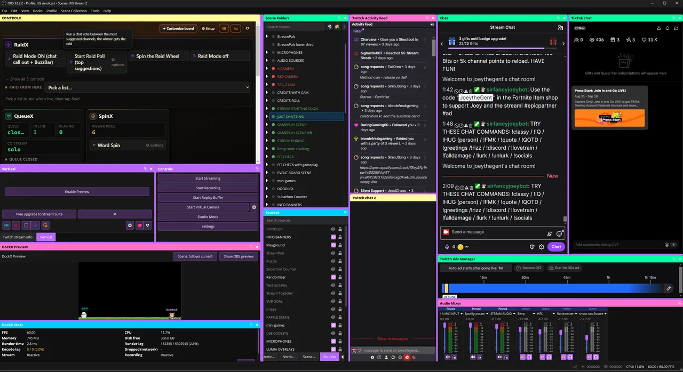Mute the shout out Source channel
Image resolution: width=683 pixels, height=372 pixels.
point(589,357)
